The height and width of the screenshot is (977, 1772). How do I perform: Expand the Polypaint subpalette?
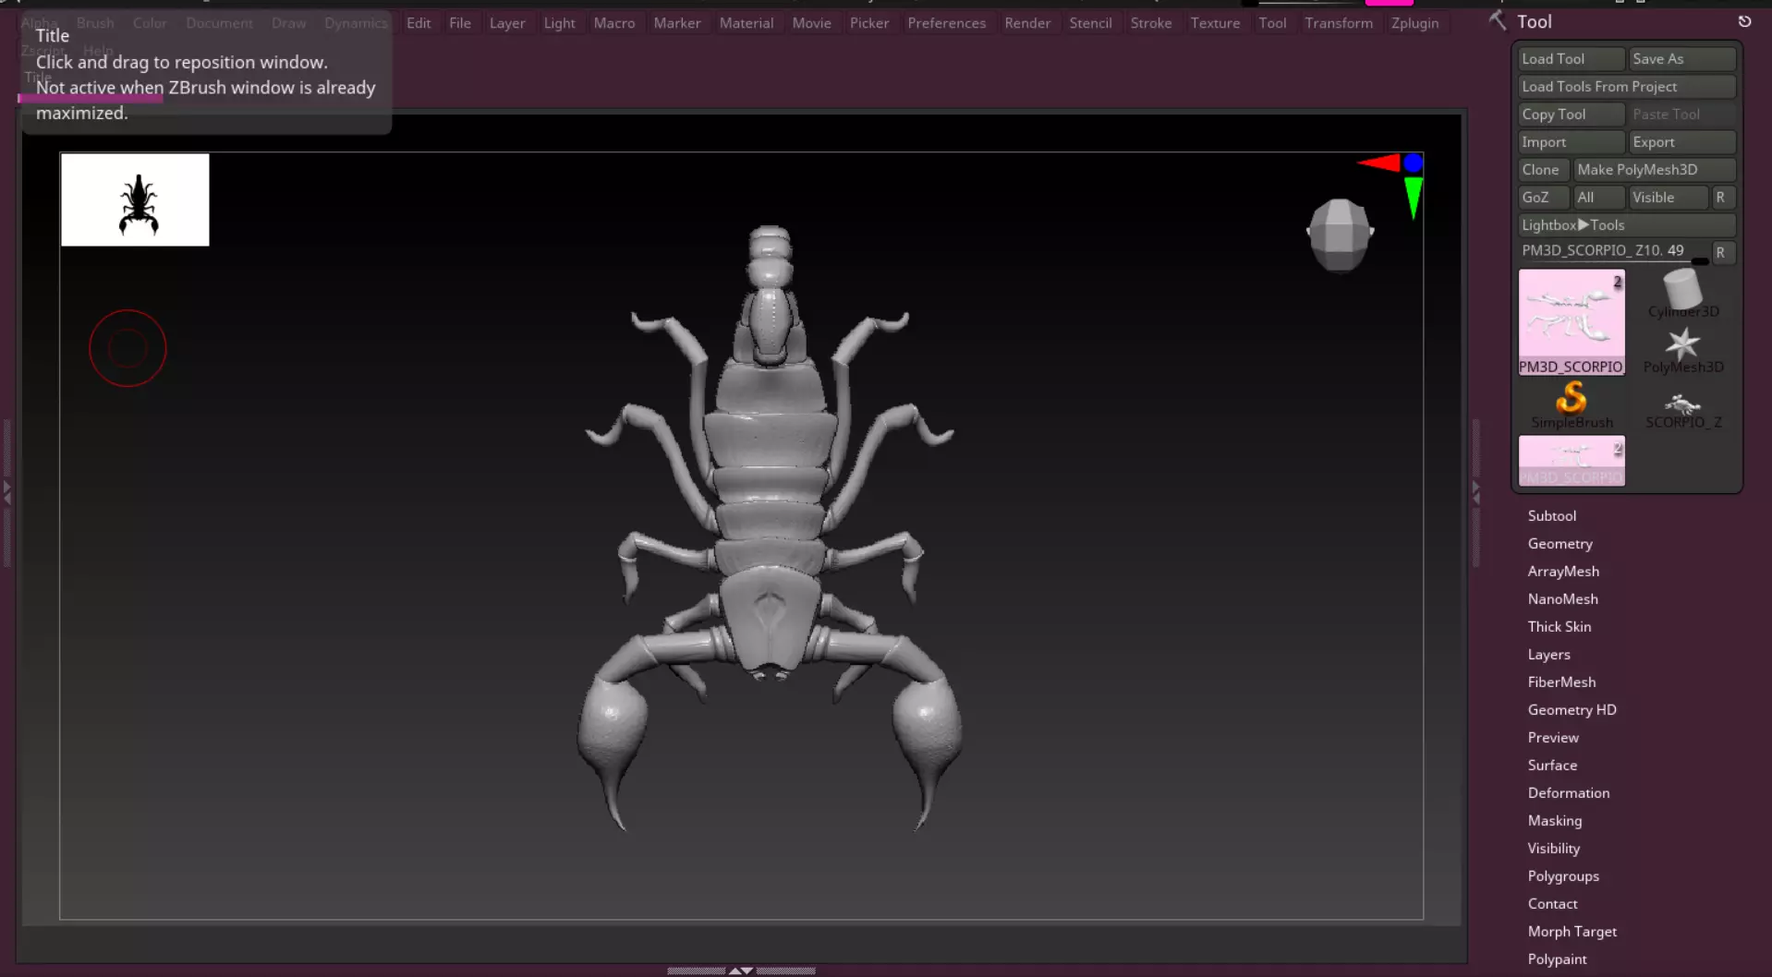[1557, 959]
